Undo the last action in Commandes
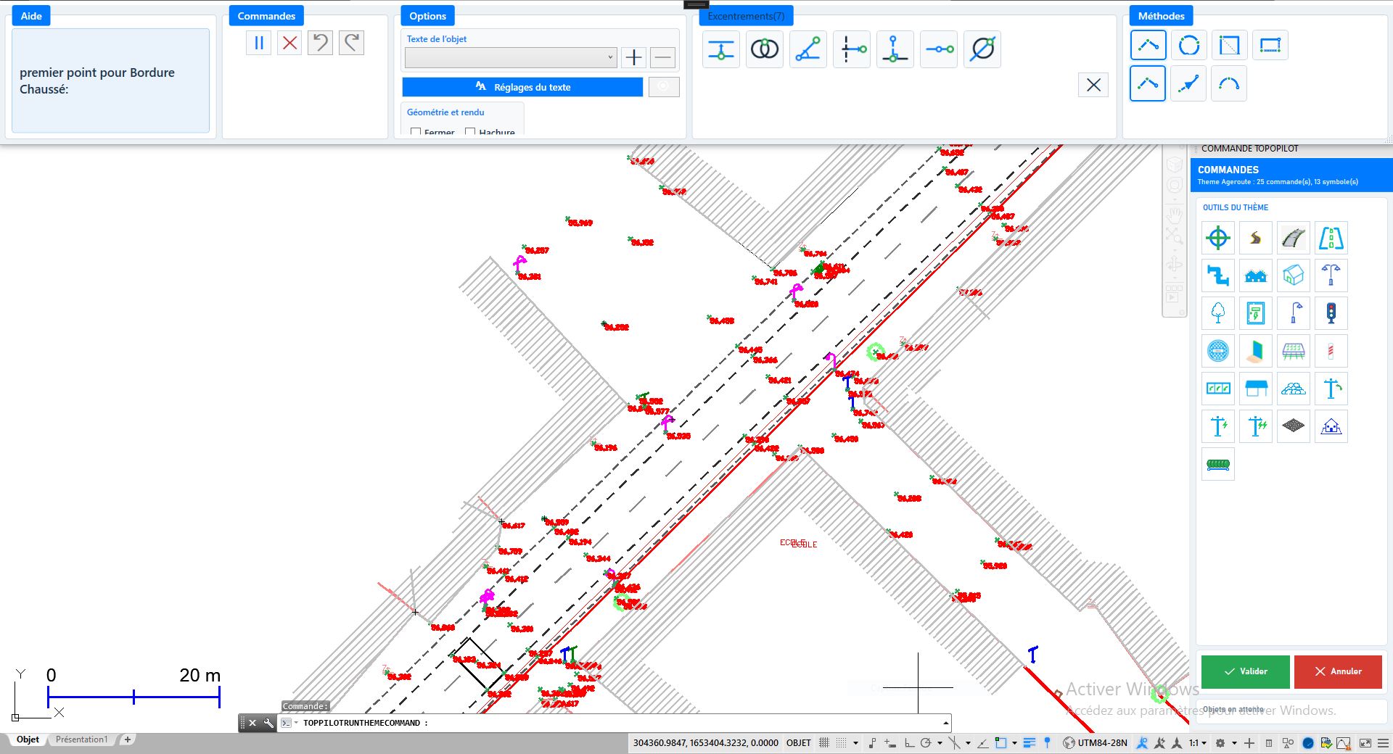Image resolution: width=1393 pixels, height=754 pixels. click(320, 43)
